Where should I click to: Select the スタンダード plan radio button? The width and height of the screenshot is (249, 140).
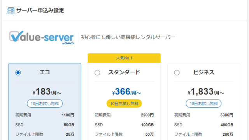point(97,73)
